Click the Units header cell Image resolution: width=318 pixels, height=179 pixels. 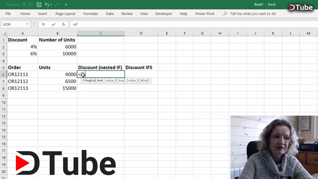(x=58, y=68)
